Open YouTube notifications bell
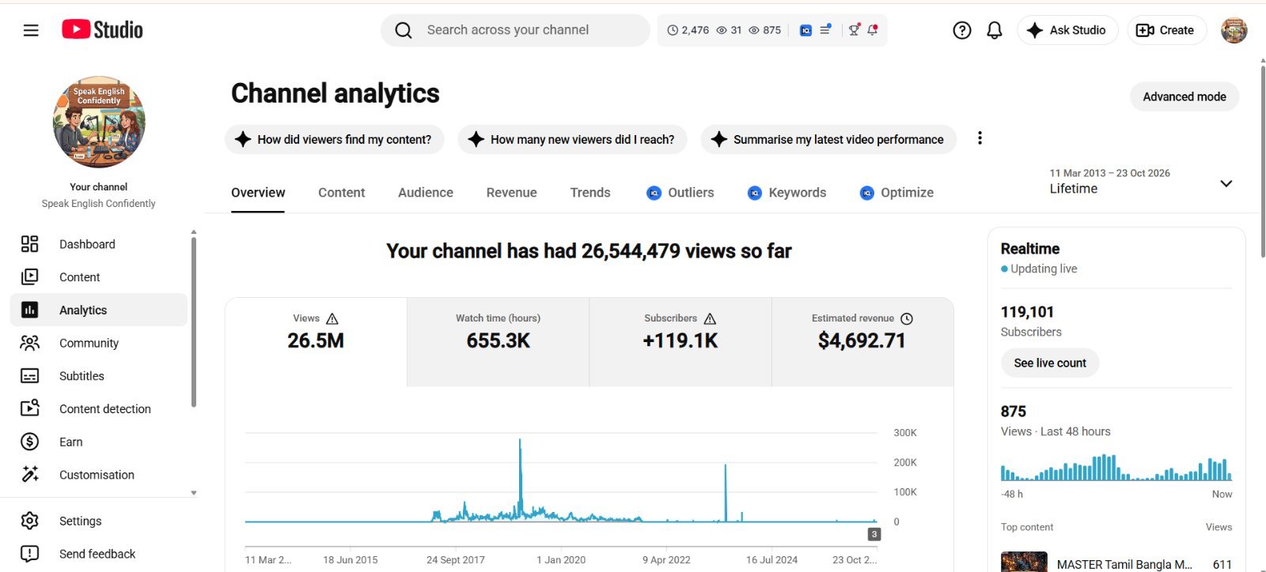1266x572 pixels. (995, 30)
